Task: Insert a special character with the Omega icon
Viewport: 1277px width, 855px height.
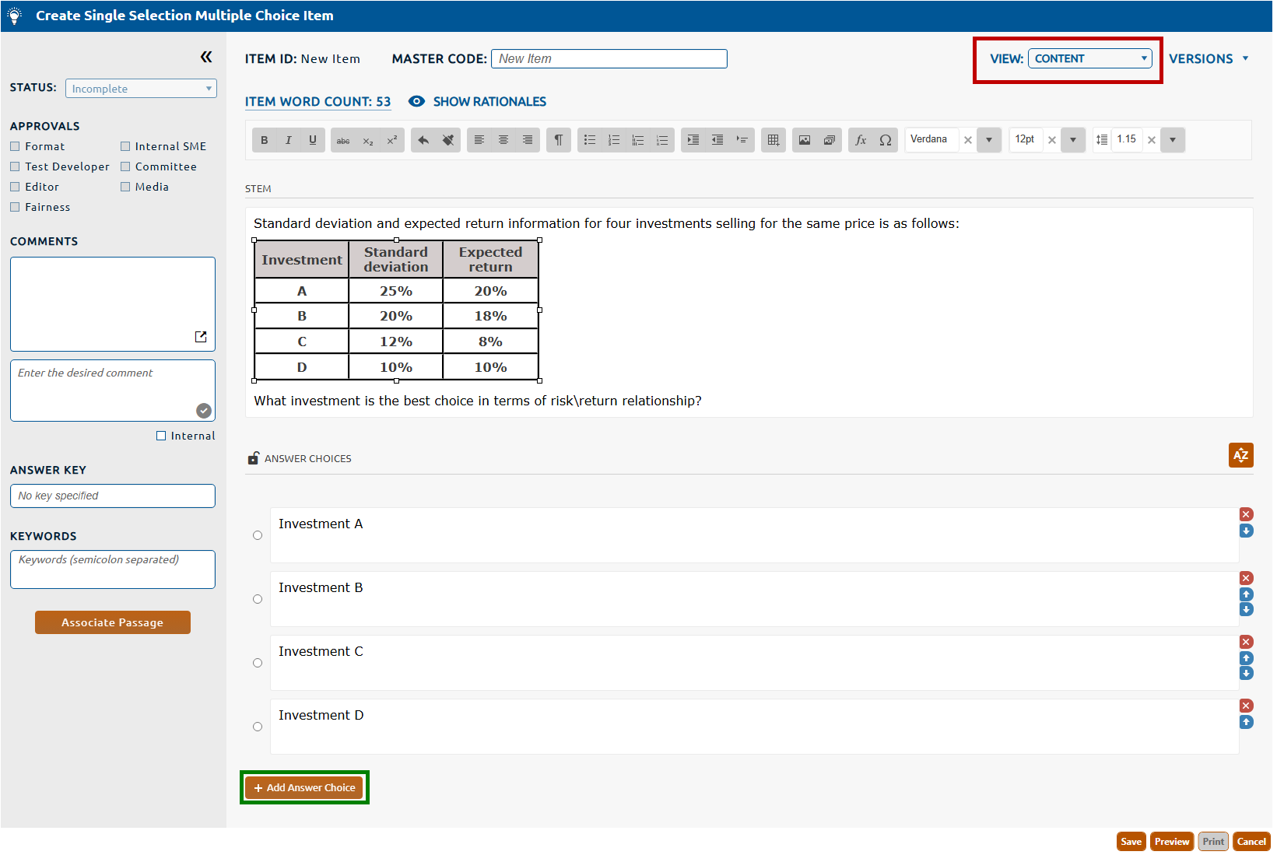Action: pyautogui.click(x=886, y=140)
